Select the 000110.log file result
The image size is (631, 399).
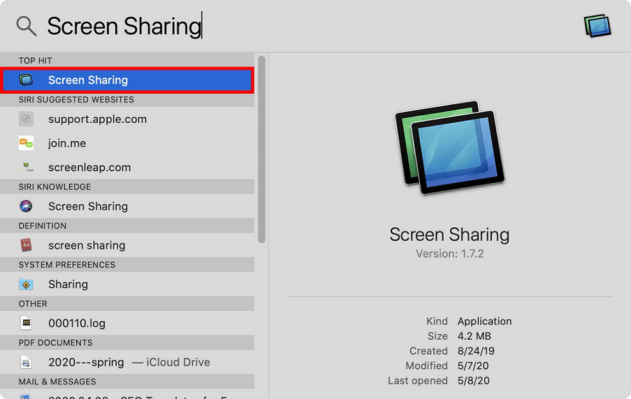77,323
